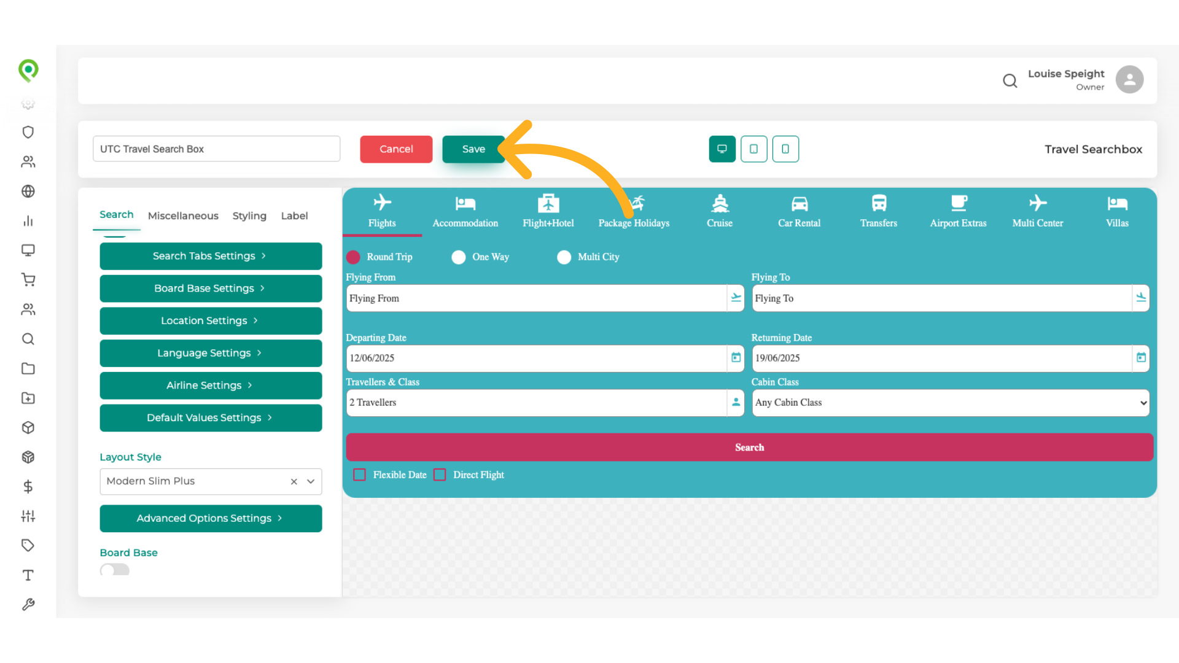This screenshot has width=1179, height=663.
Task: Click the dollar sign sidebar icon
Action: (x=28, y=487)
